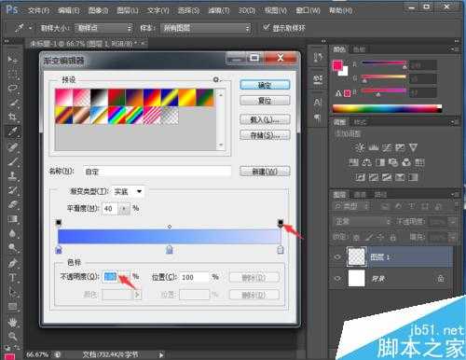Open the collapsed History panel icon
The image size is (466, 360).
coord(318,57)
